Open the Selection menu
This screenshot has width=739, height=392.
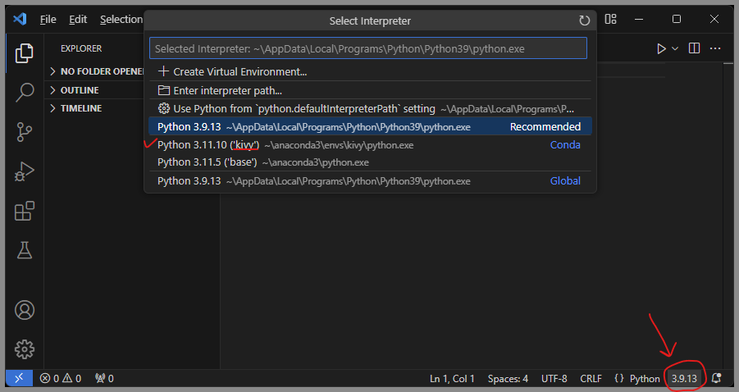coord(121,20)
